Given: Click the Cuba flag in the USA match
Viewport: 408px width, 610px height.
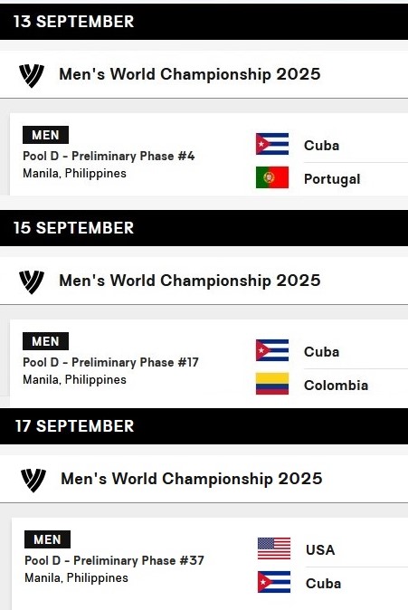Looking at the screenshot, I should pos(274,582).
